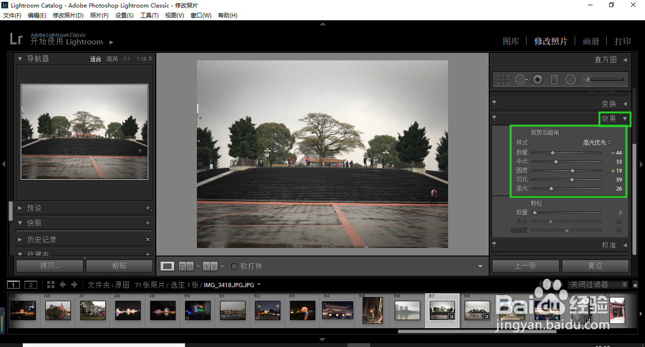Open the 照片(P) menu

(x=99, y=16)
